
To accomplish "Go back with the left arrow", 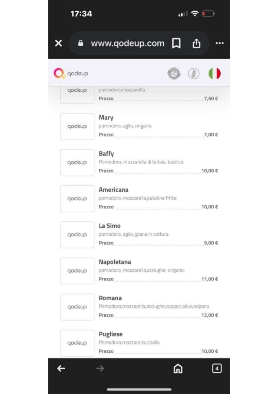I will click(61, 368).
